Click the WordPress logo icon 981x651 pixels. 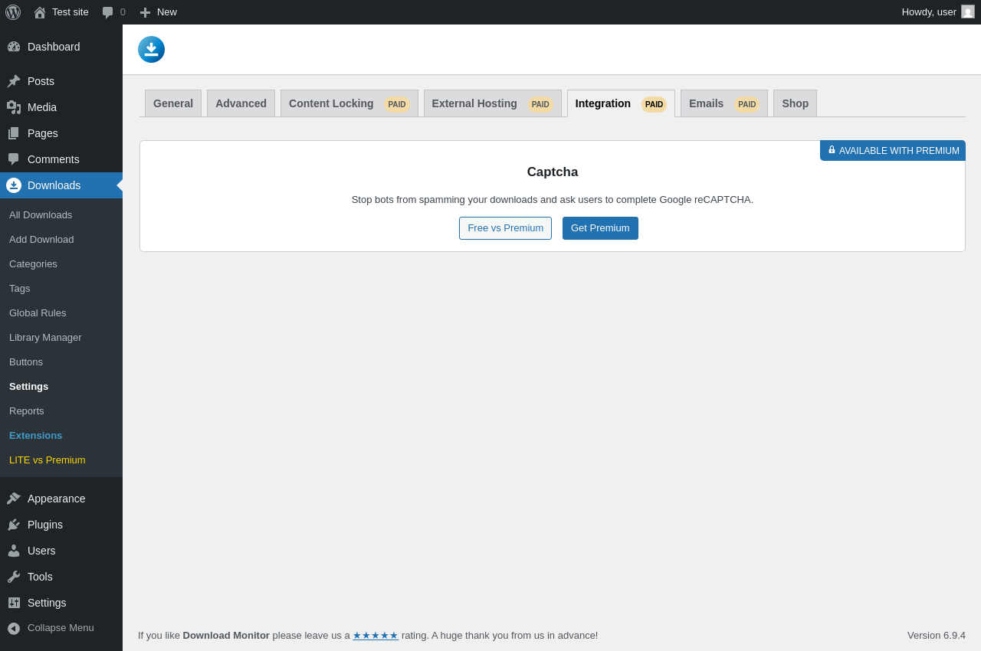[x=13, y=12]
